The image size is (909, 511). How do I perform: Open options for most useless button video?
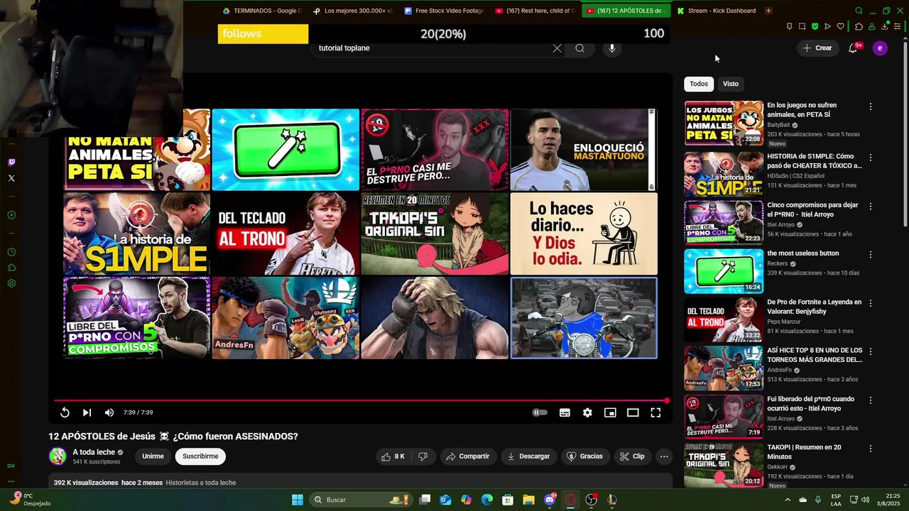click(871, 254)
